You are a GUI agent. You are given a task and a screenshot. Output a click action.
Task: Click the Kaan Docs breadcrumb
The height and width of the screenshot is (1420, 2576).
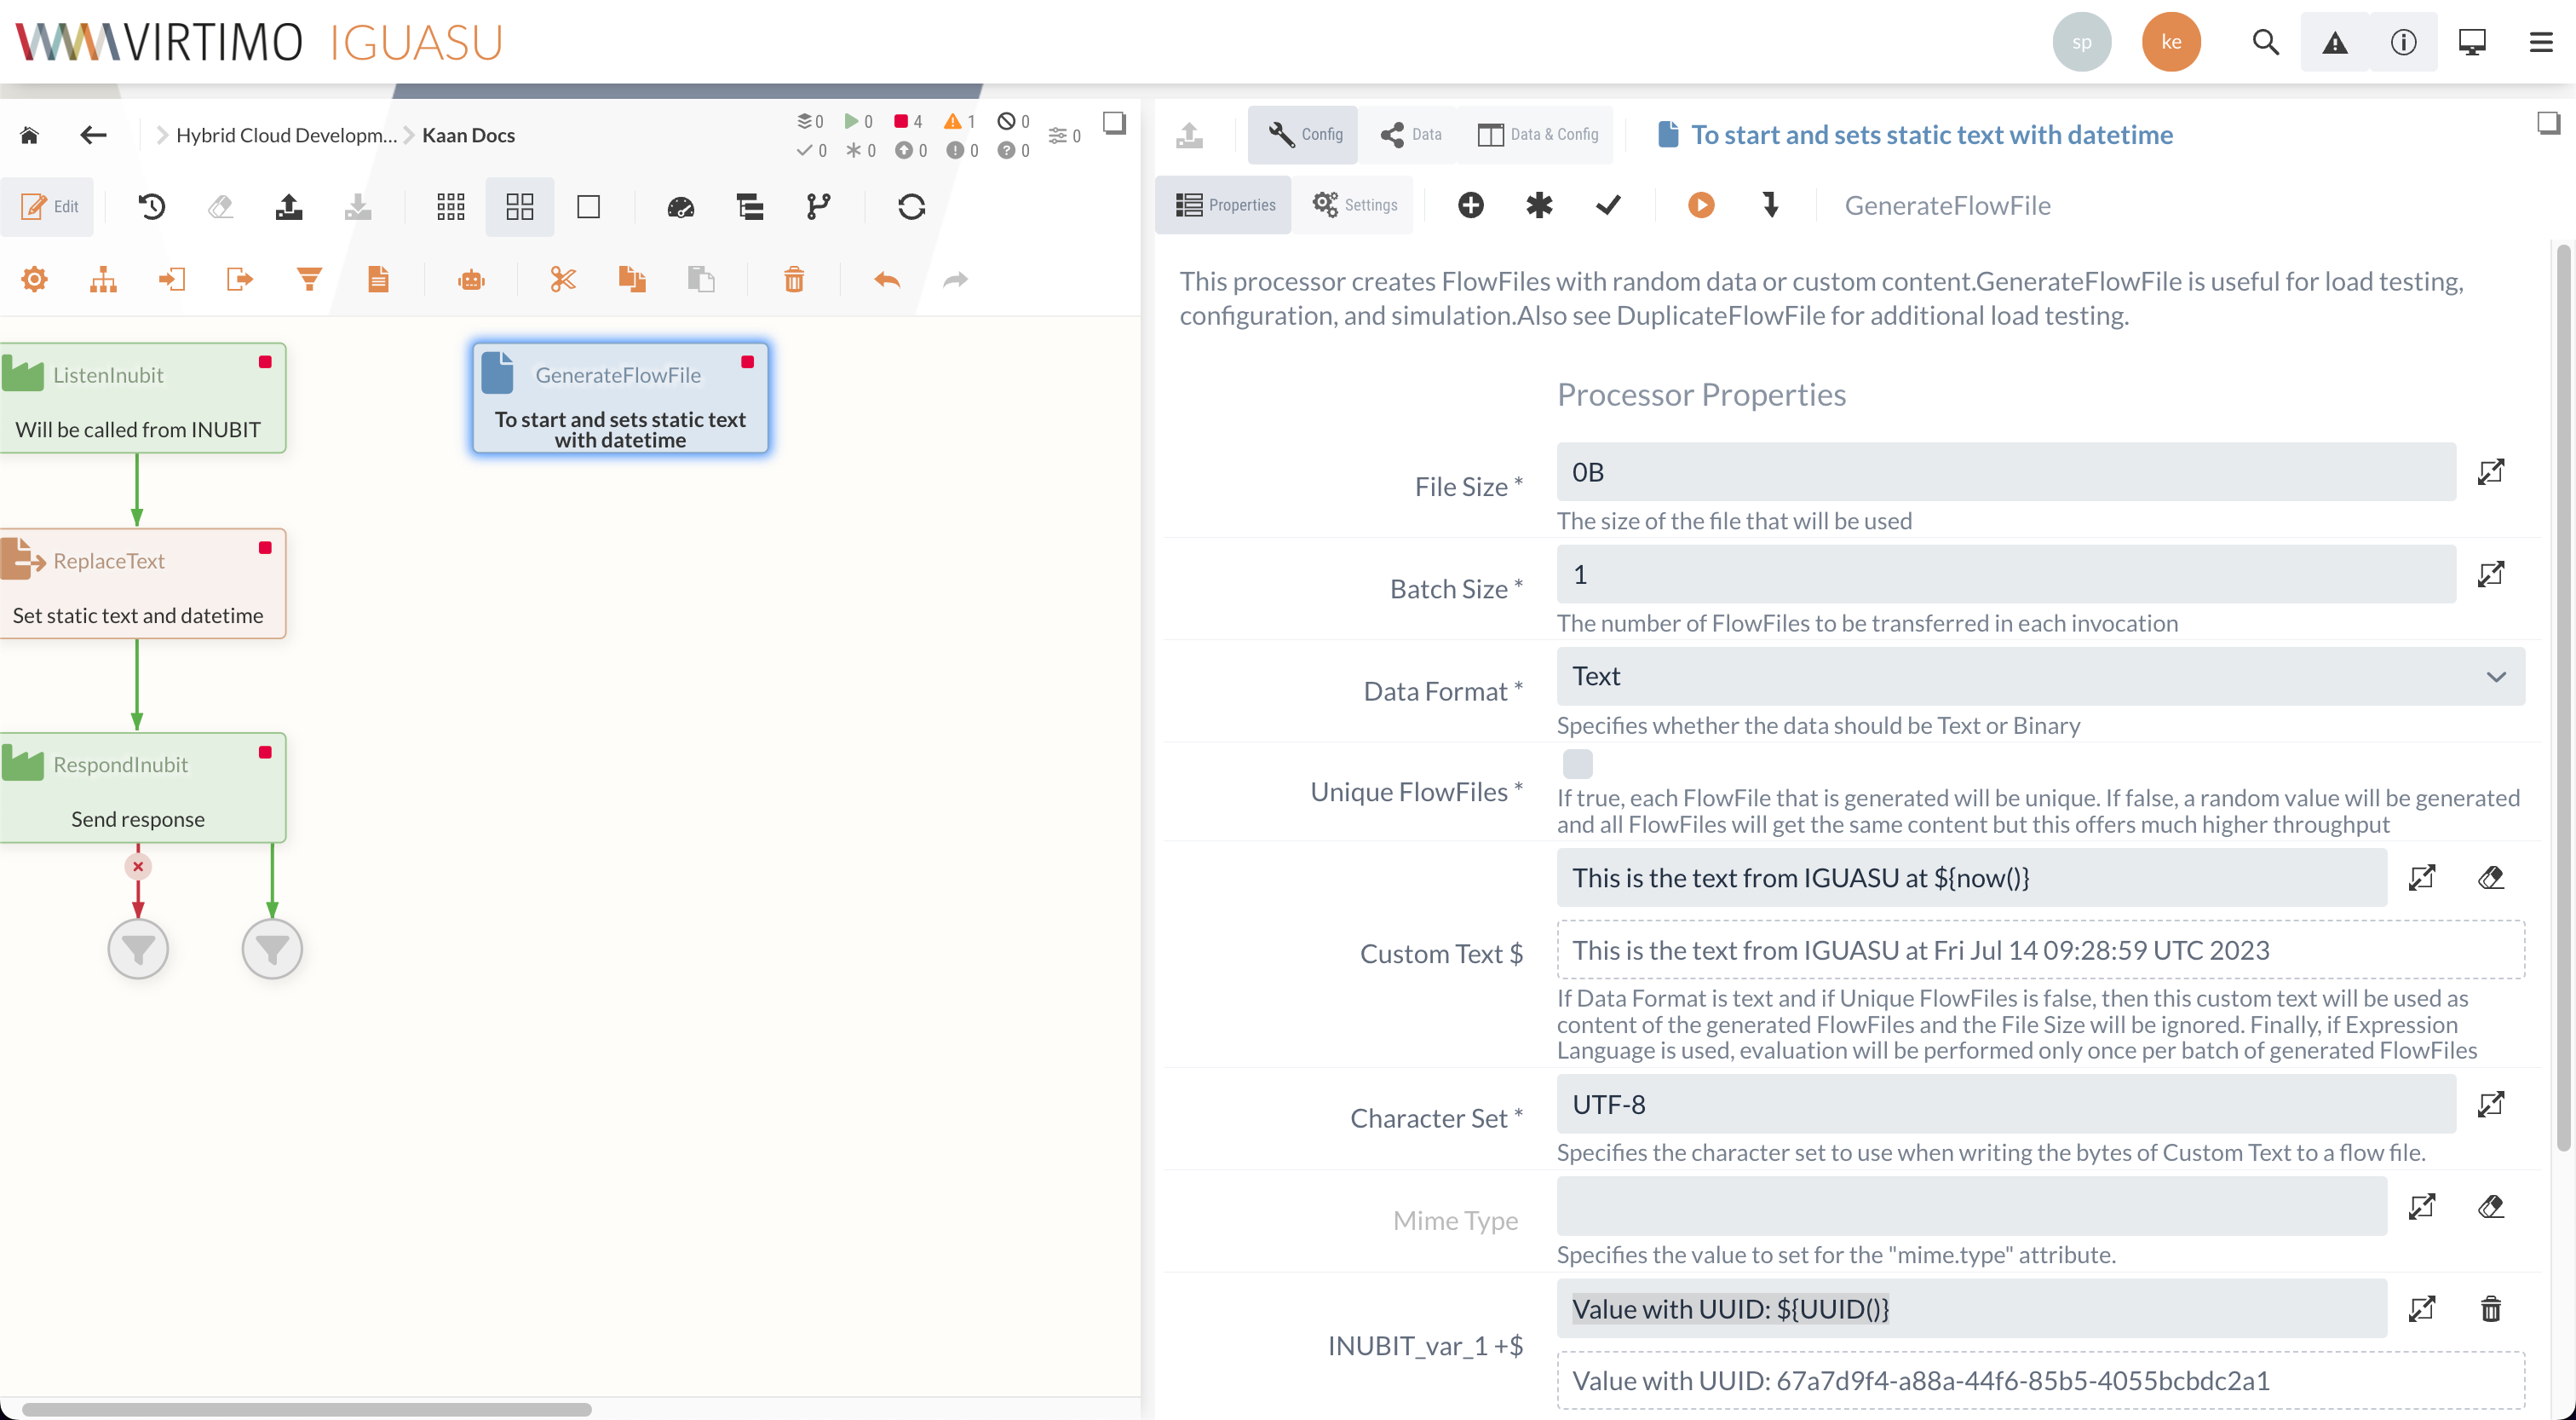[x=468, y=135]
